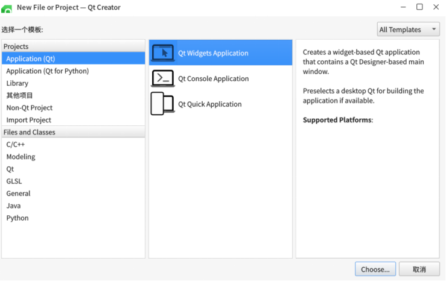The height and width of the screenshot is (281, 446).
Task: Close the New File or Project dialog
Action: pos(436,7)
